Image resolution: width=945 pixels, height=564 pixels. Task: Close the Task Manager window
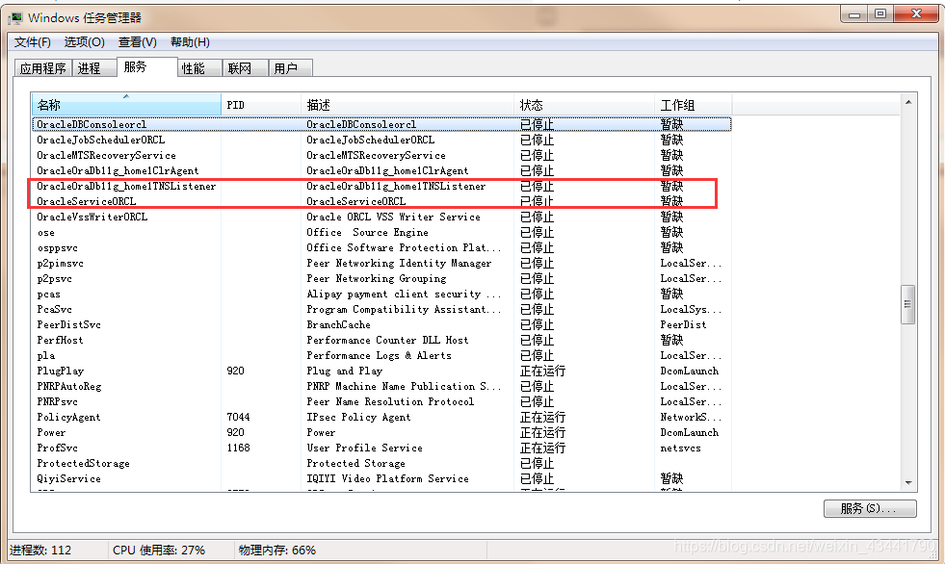pyautogui.click(x=917, y=14)
